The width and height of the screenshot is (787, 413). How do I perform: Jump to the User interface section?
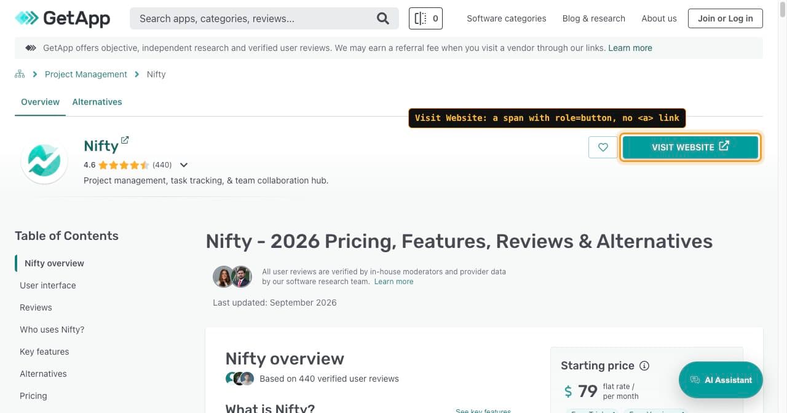pyautogui.click(x=48, y=285)
